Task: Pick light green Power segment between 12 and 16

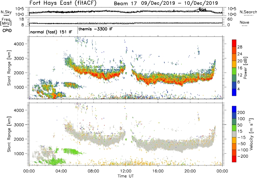Action: 234,71
